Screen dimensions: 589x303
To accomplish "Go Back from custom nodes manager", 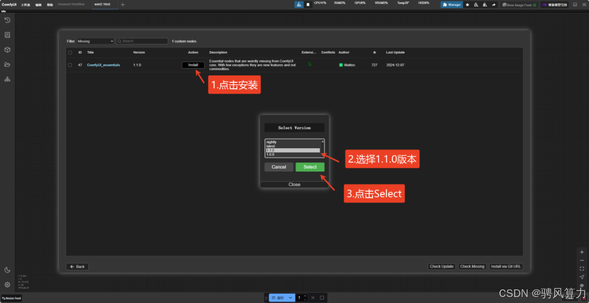I will tap(77, 266).
